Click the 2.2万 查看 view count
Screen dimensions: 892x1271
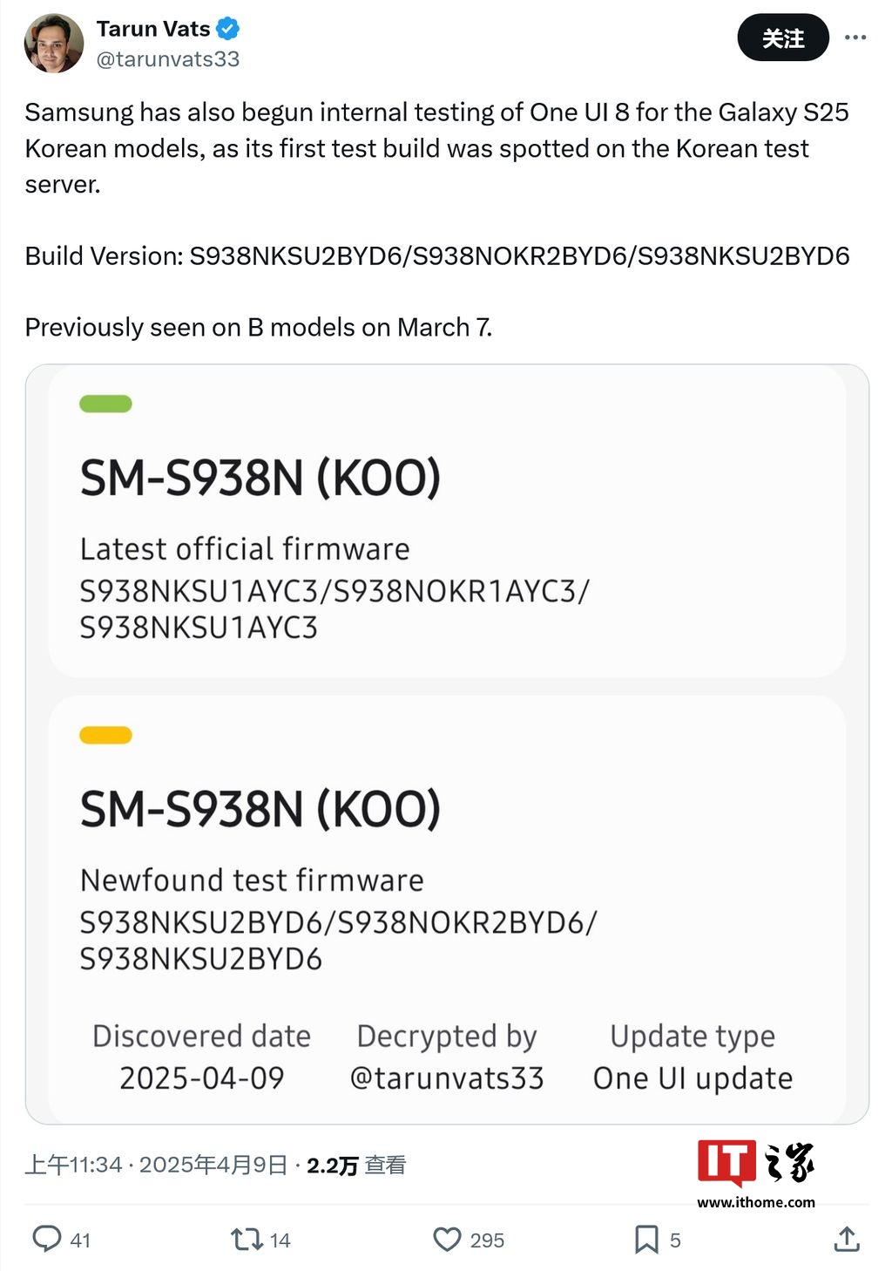pos(356,1166)
